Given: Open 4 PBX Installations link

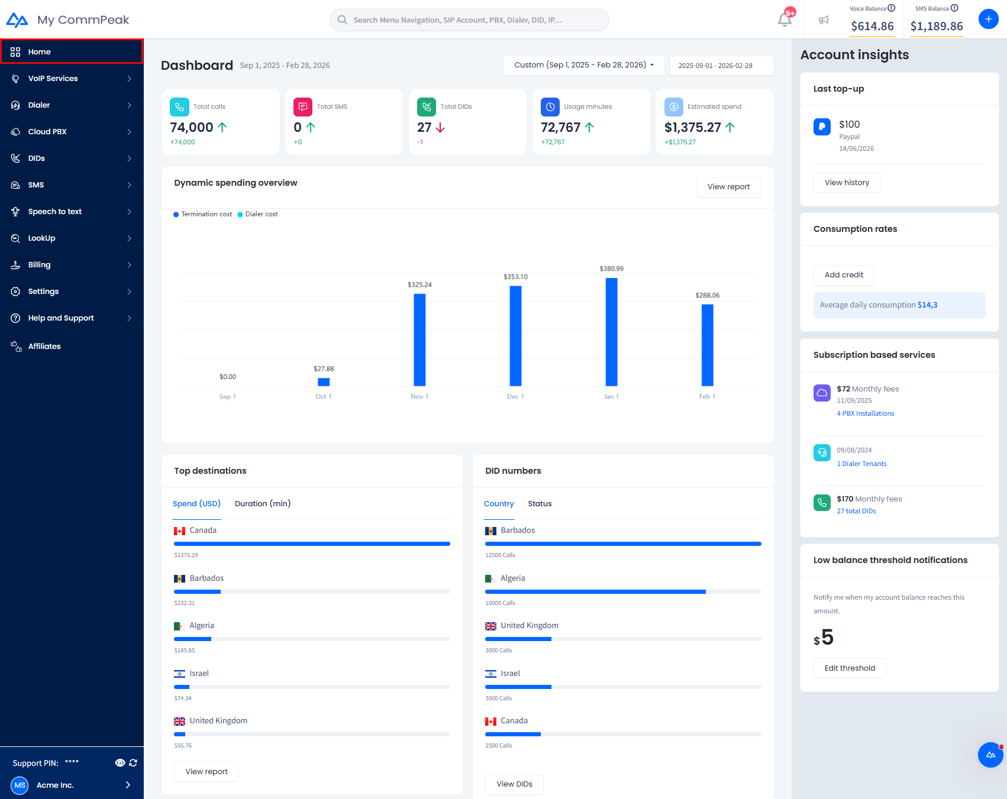Looking at the screenshot, I should coord(865,413).
